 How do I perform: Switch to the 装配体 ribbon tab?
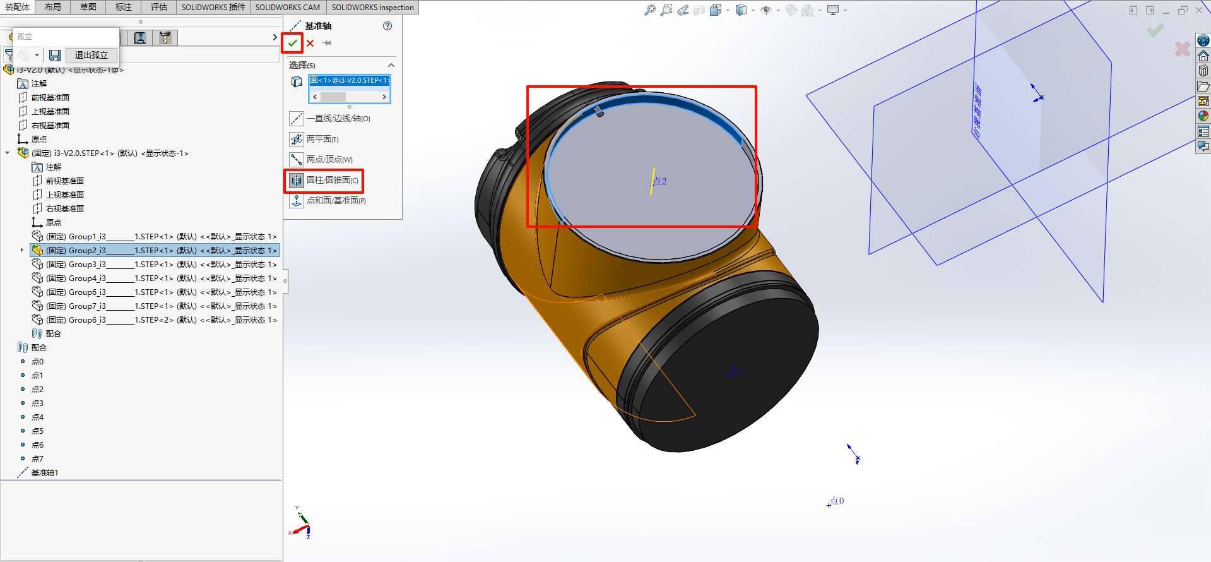(x=18, y=7)
